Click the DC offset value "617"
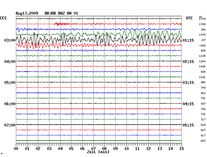Screen dimensions: 207x157 pos(203,135)
